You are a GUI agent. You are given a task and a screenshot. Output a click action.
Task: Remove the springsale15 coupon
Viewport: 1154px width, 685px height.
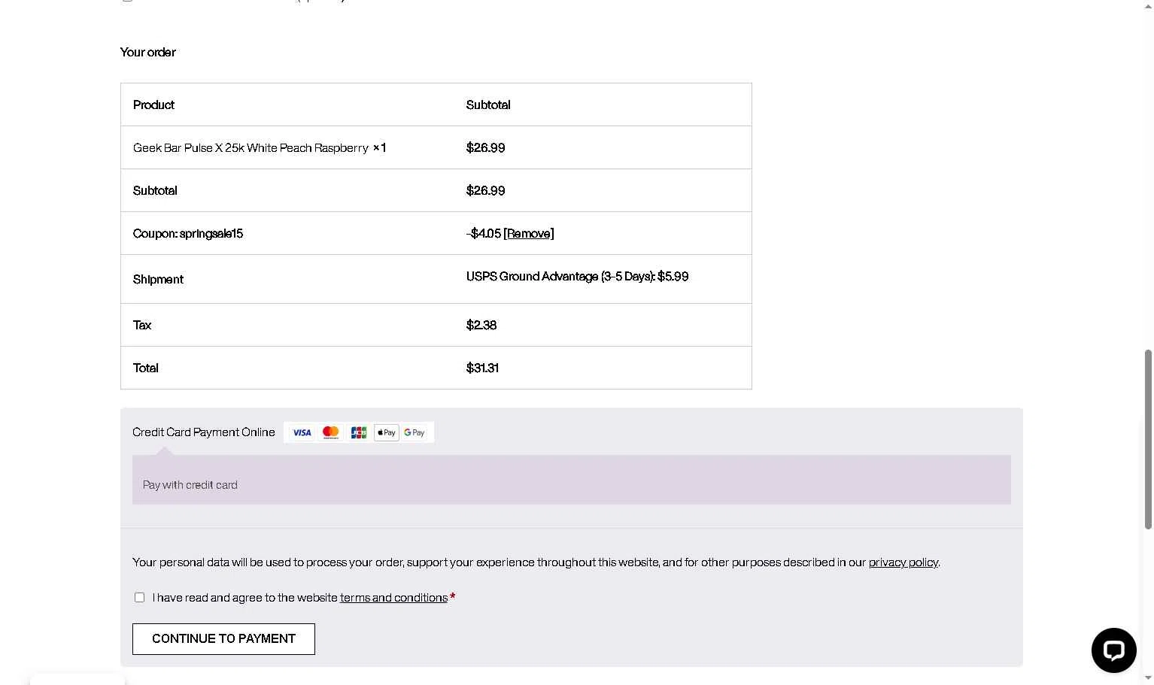[x=529, y=233]
